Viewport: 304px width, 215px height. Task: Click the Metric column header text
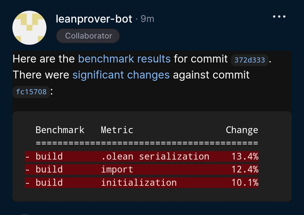pyautogui.click(x=117, y=130)
